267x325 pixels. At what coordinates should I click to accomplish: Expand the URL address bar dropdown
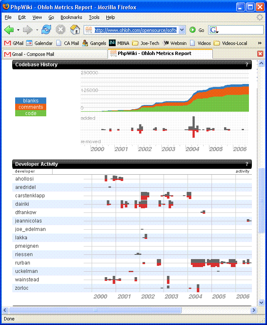click(182, 30)
